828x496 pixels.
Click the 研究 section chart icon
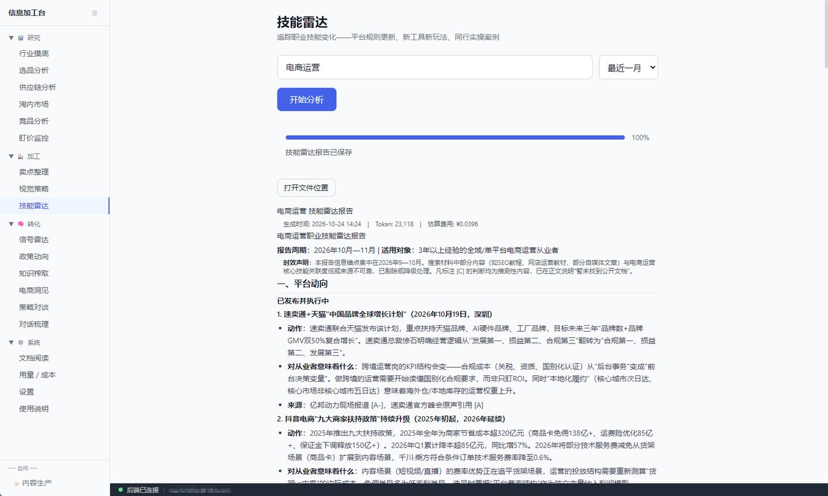click(21, 38)
